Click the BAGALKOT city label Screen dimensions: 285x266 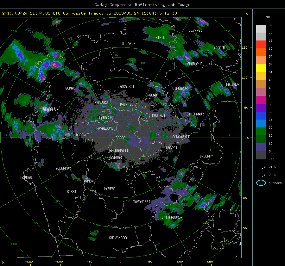pyautogui.click(x=127, y=87)
